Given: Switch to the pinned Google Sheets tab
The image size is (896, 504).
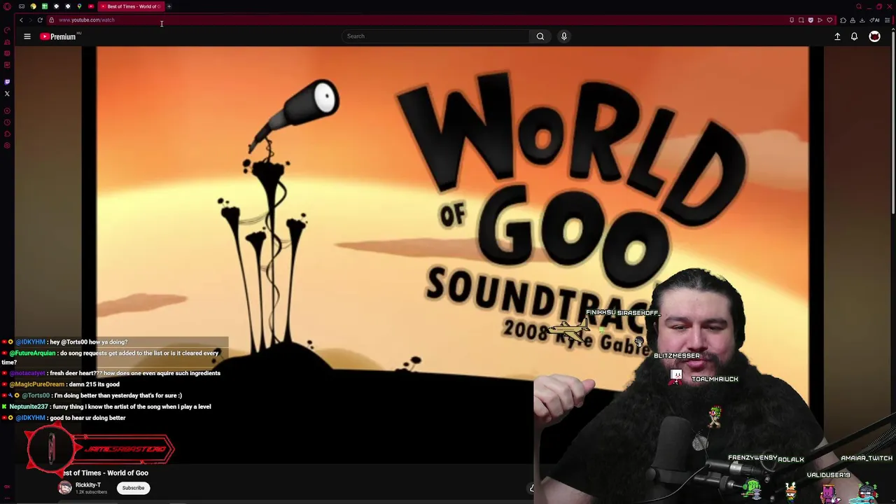Looking at the screenshot, I should pyautogui.click(x=45, y=6).
